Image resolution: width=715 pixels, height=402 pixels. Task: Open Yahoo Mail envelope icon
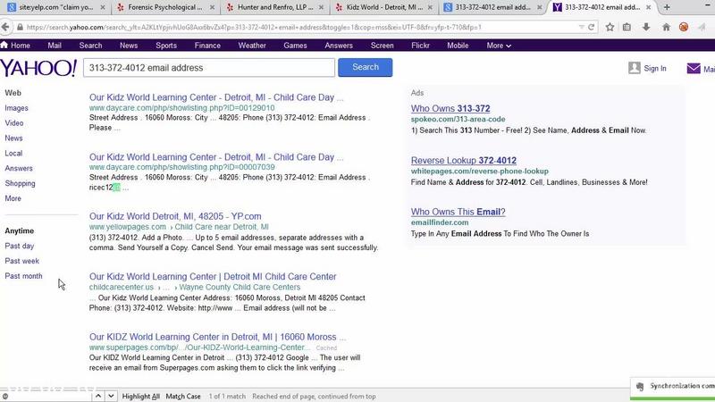pyautogui.click(x=694, y=69)
